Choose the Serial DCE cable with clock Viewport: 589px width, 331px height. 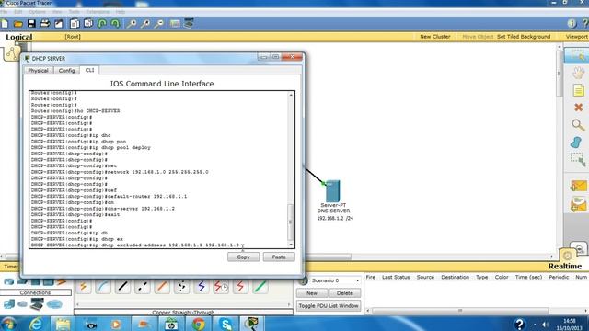click(x=221, y=287)
